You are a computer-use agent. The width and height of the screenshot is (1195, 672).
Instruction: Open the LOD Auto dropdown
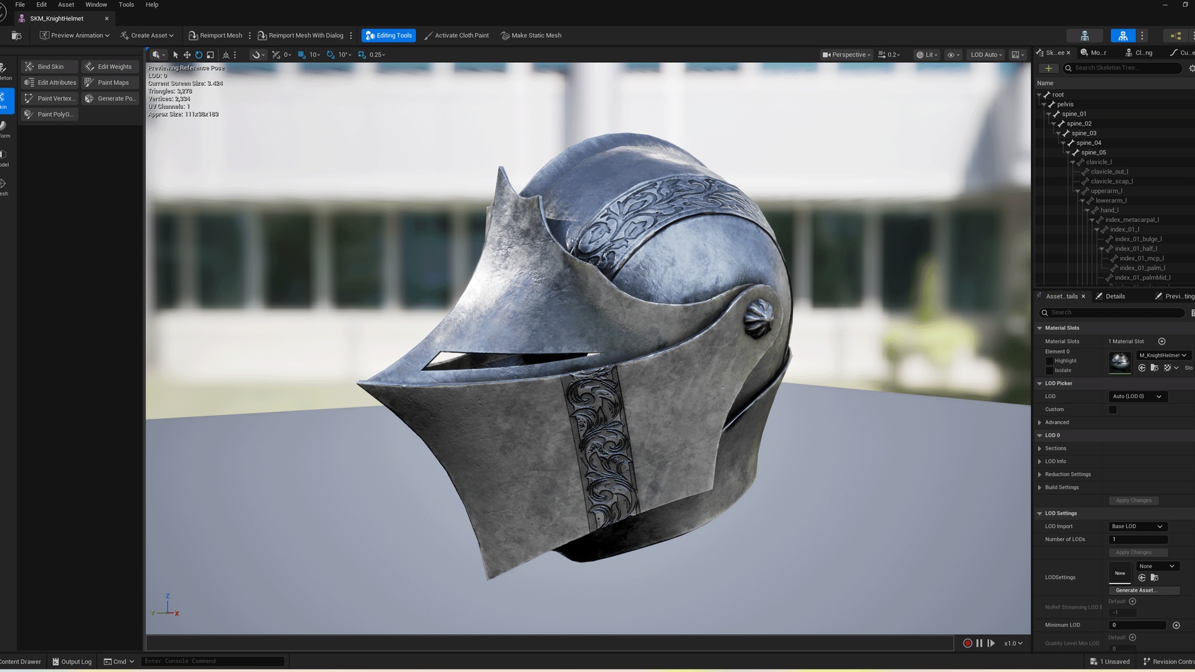[x=986, y=55]
